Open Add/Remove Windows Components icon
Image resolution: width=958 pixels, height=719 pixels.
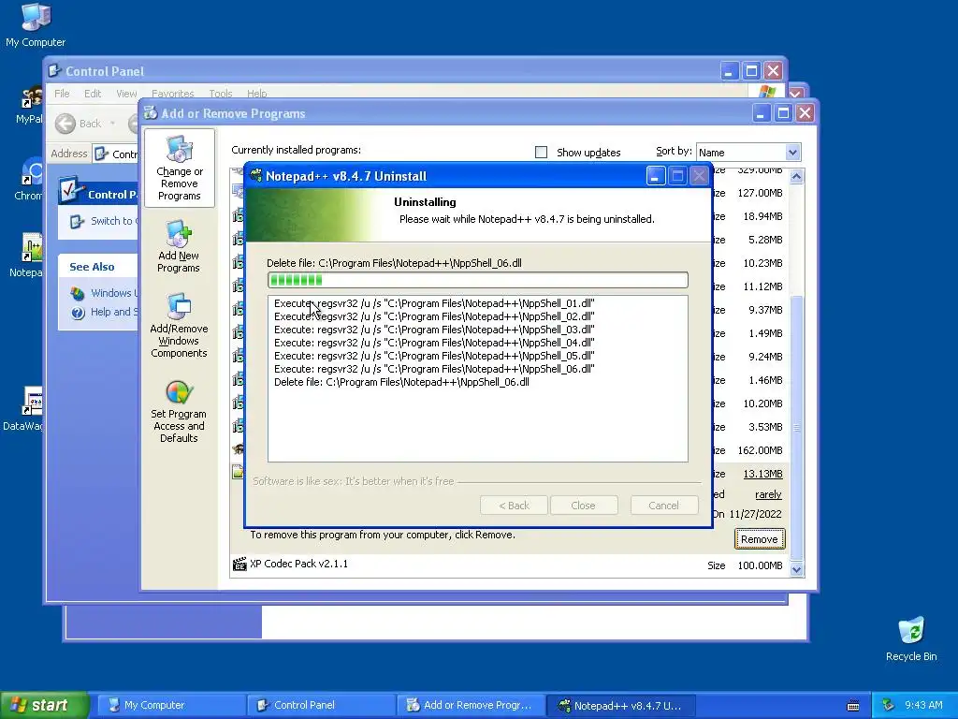point(179,325)
